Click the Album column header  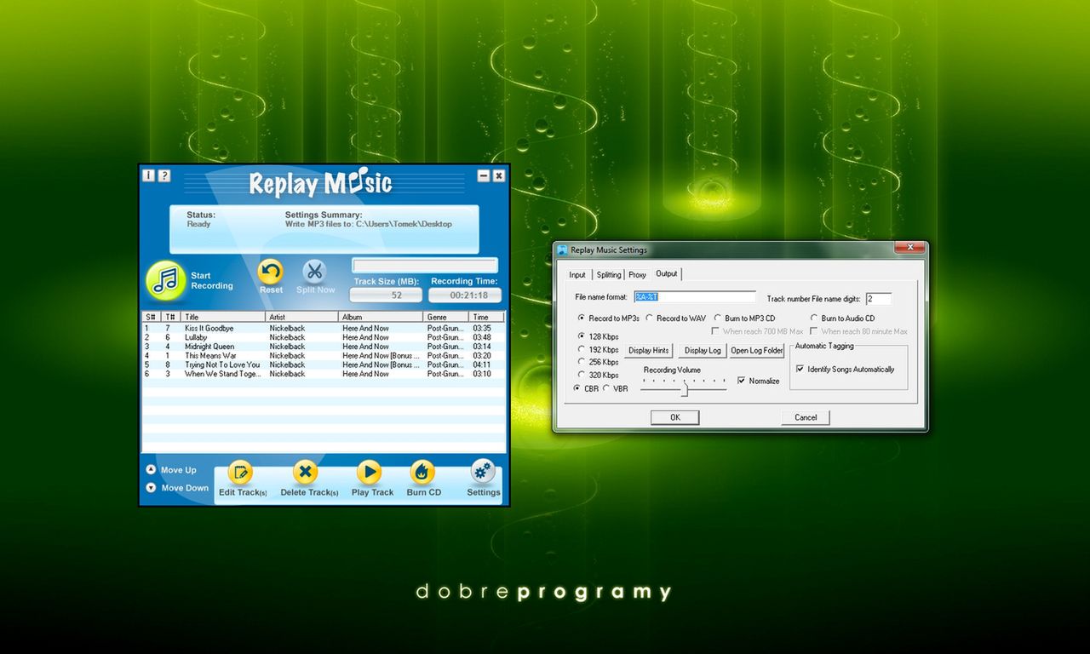tap(381, 317)
